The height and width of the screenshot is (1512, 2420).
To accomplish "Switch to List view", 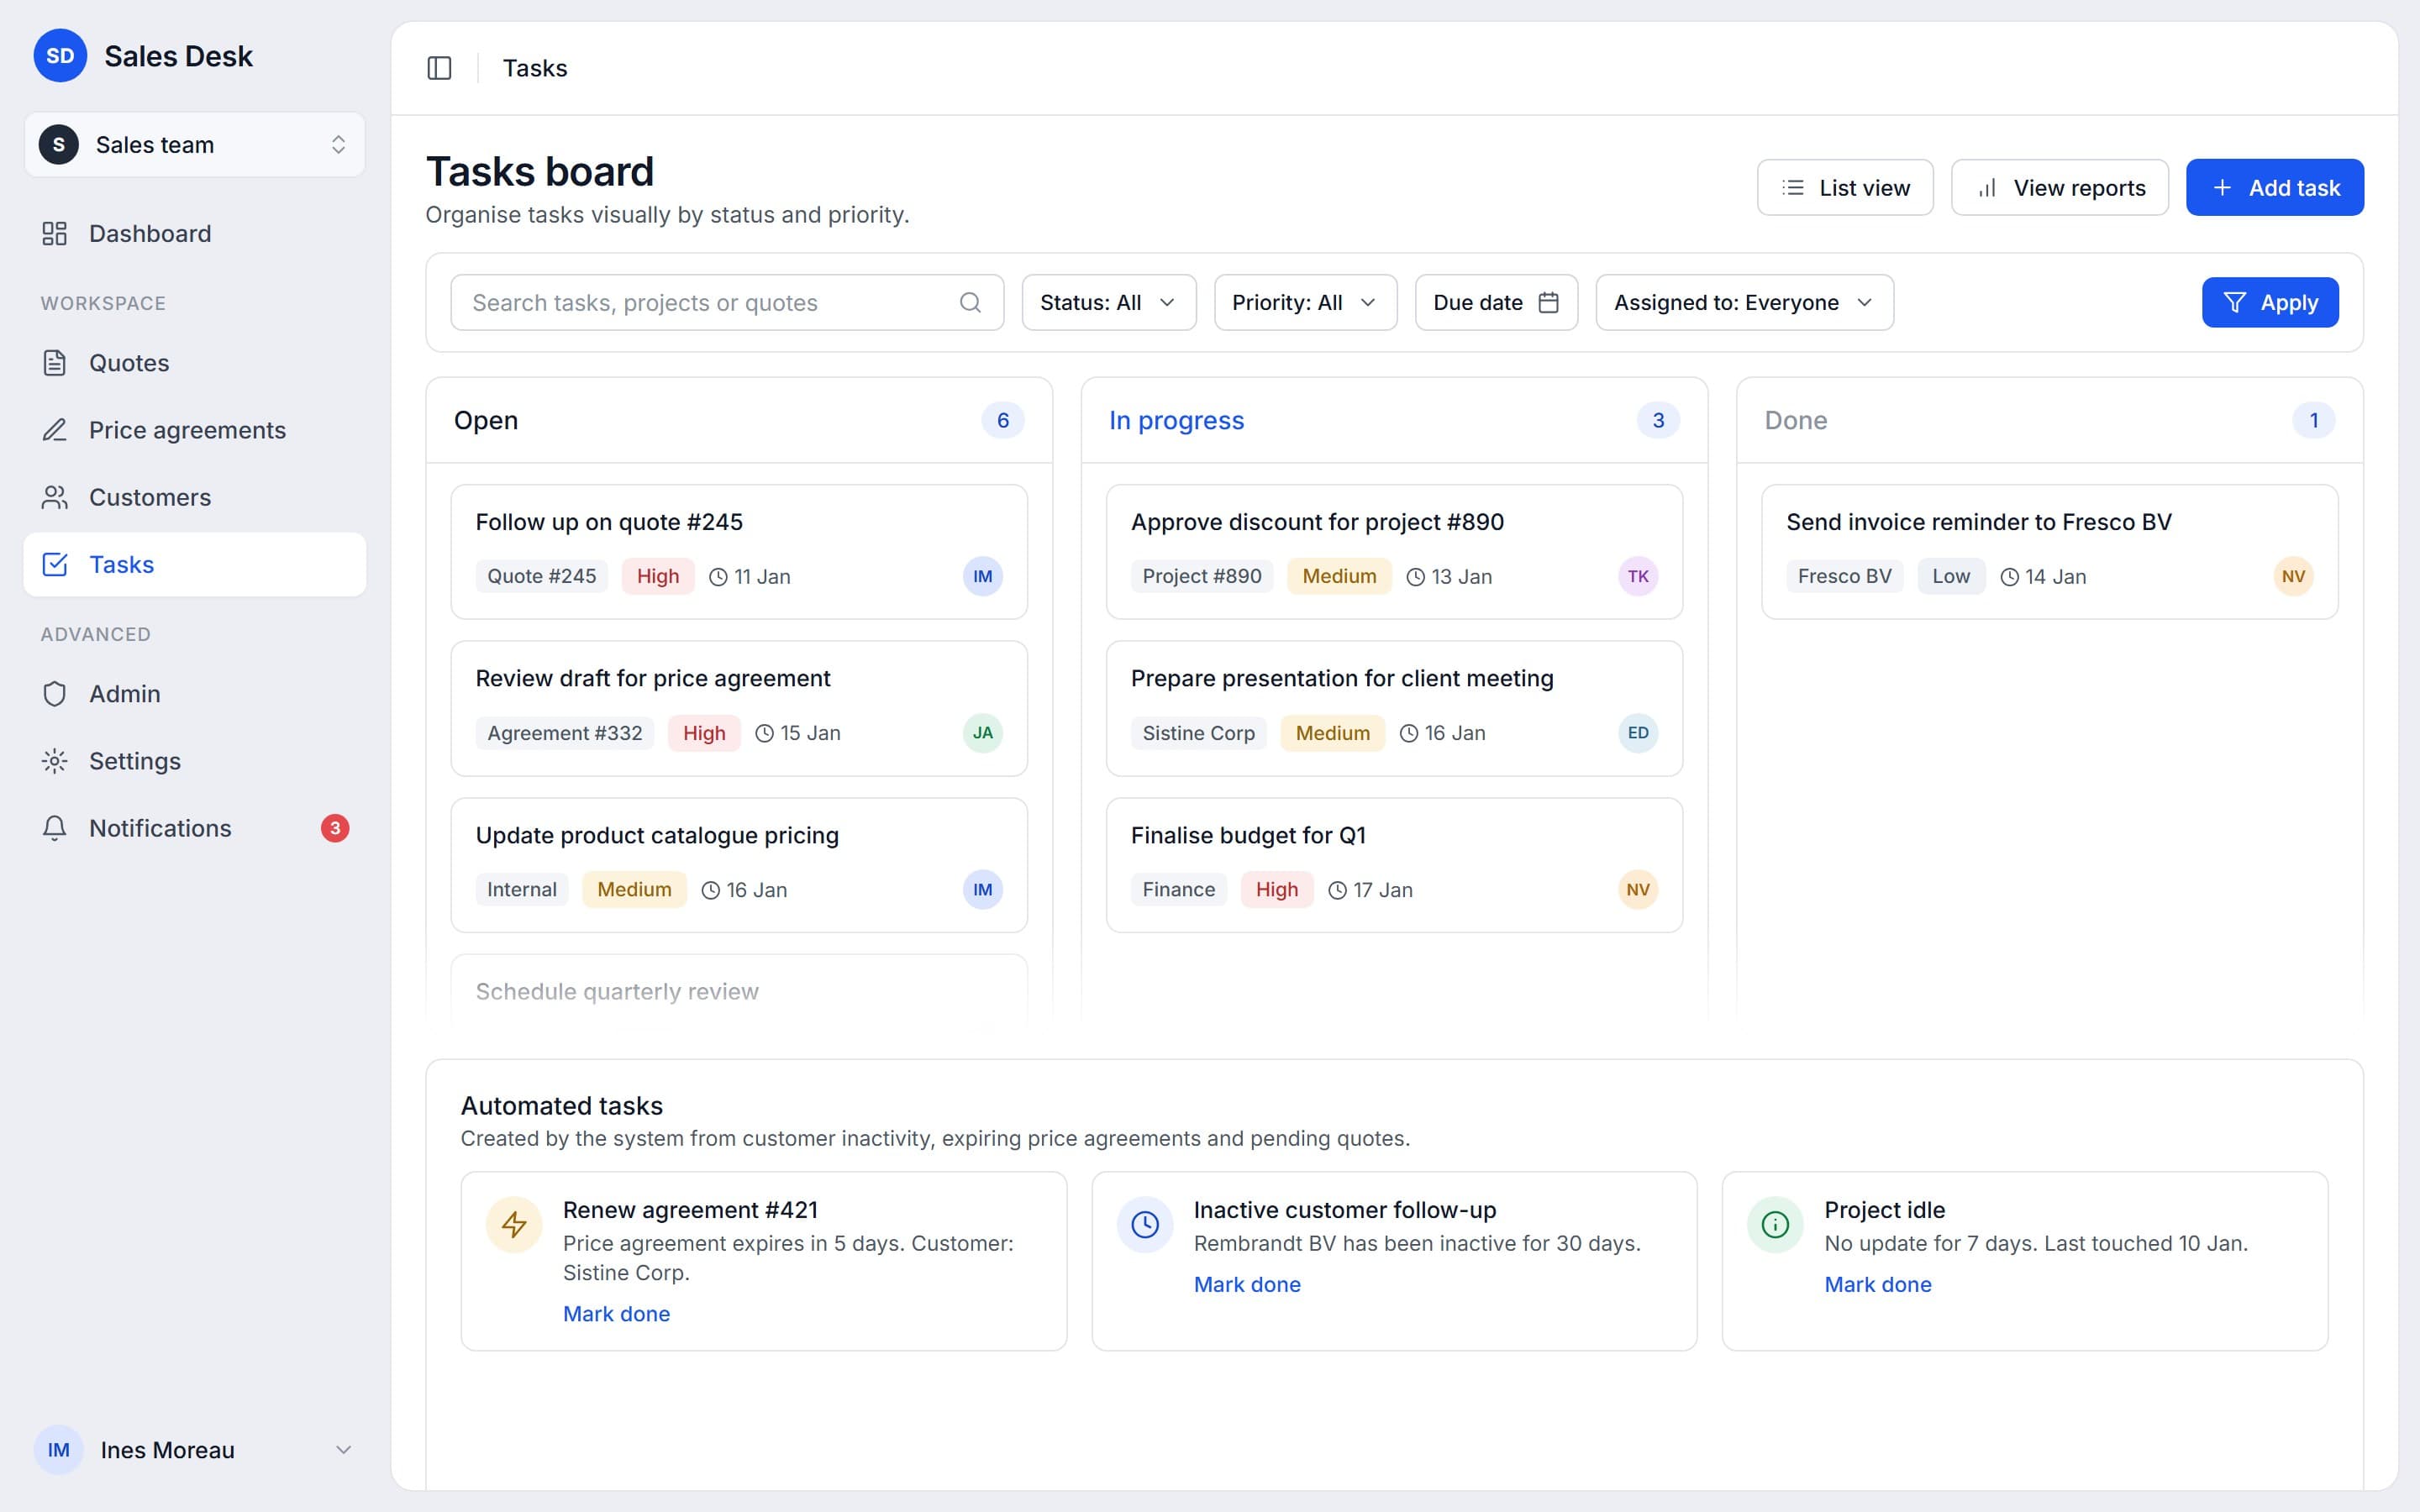I will [x=1845, y=187].
